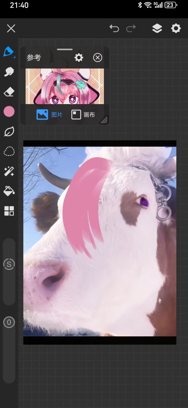Open the magic wand filter tool

pyautogui.click(x=9, y=172)
